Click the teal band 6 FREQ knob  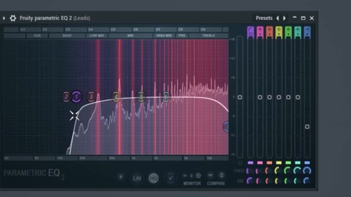coord(297,171)
